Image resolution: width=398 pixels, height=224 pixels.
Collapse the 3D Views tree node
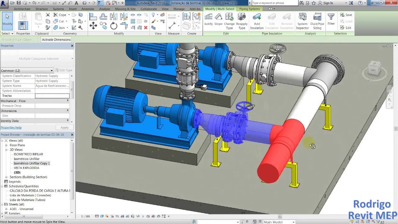(x=6, y=150)
